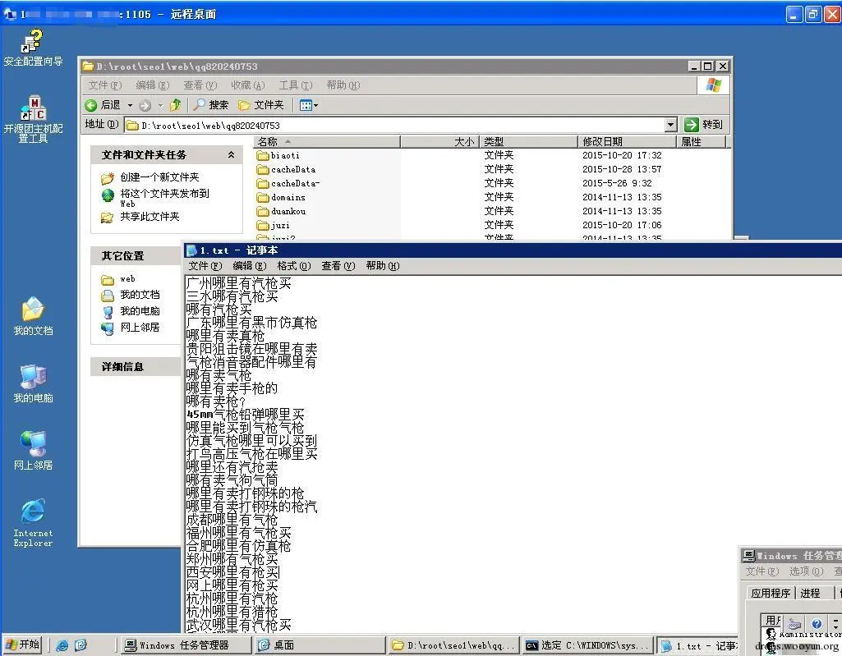Open 我的电脑 under 其它位置
The height and width of the screenshot is (656, 842).
(140, 311)
